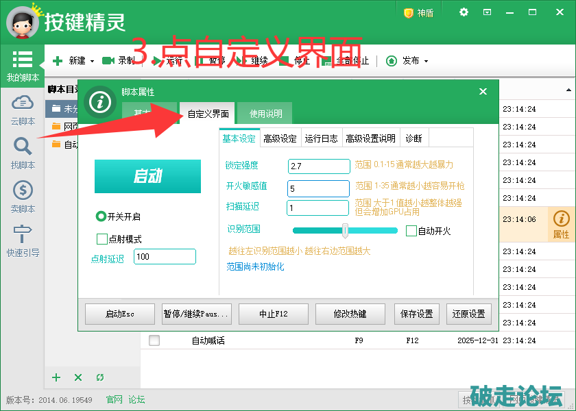Click the 锁定强度 input field

[x=319, y=166]
